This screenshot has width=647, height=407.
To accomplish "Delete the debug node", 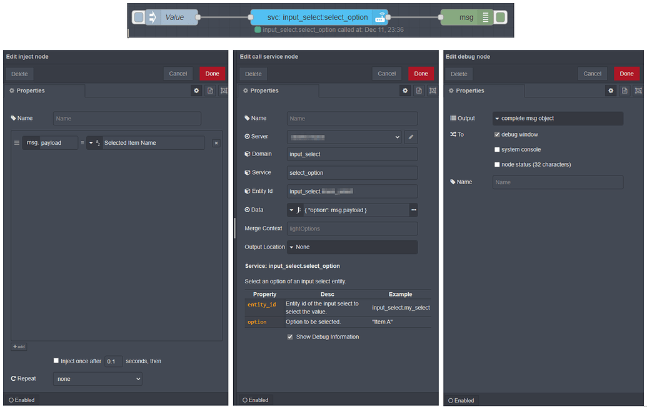I will tap(458, 74).
